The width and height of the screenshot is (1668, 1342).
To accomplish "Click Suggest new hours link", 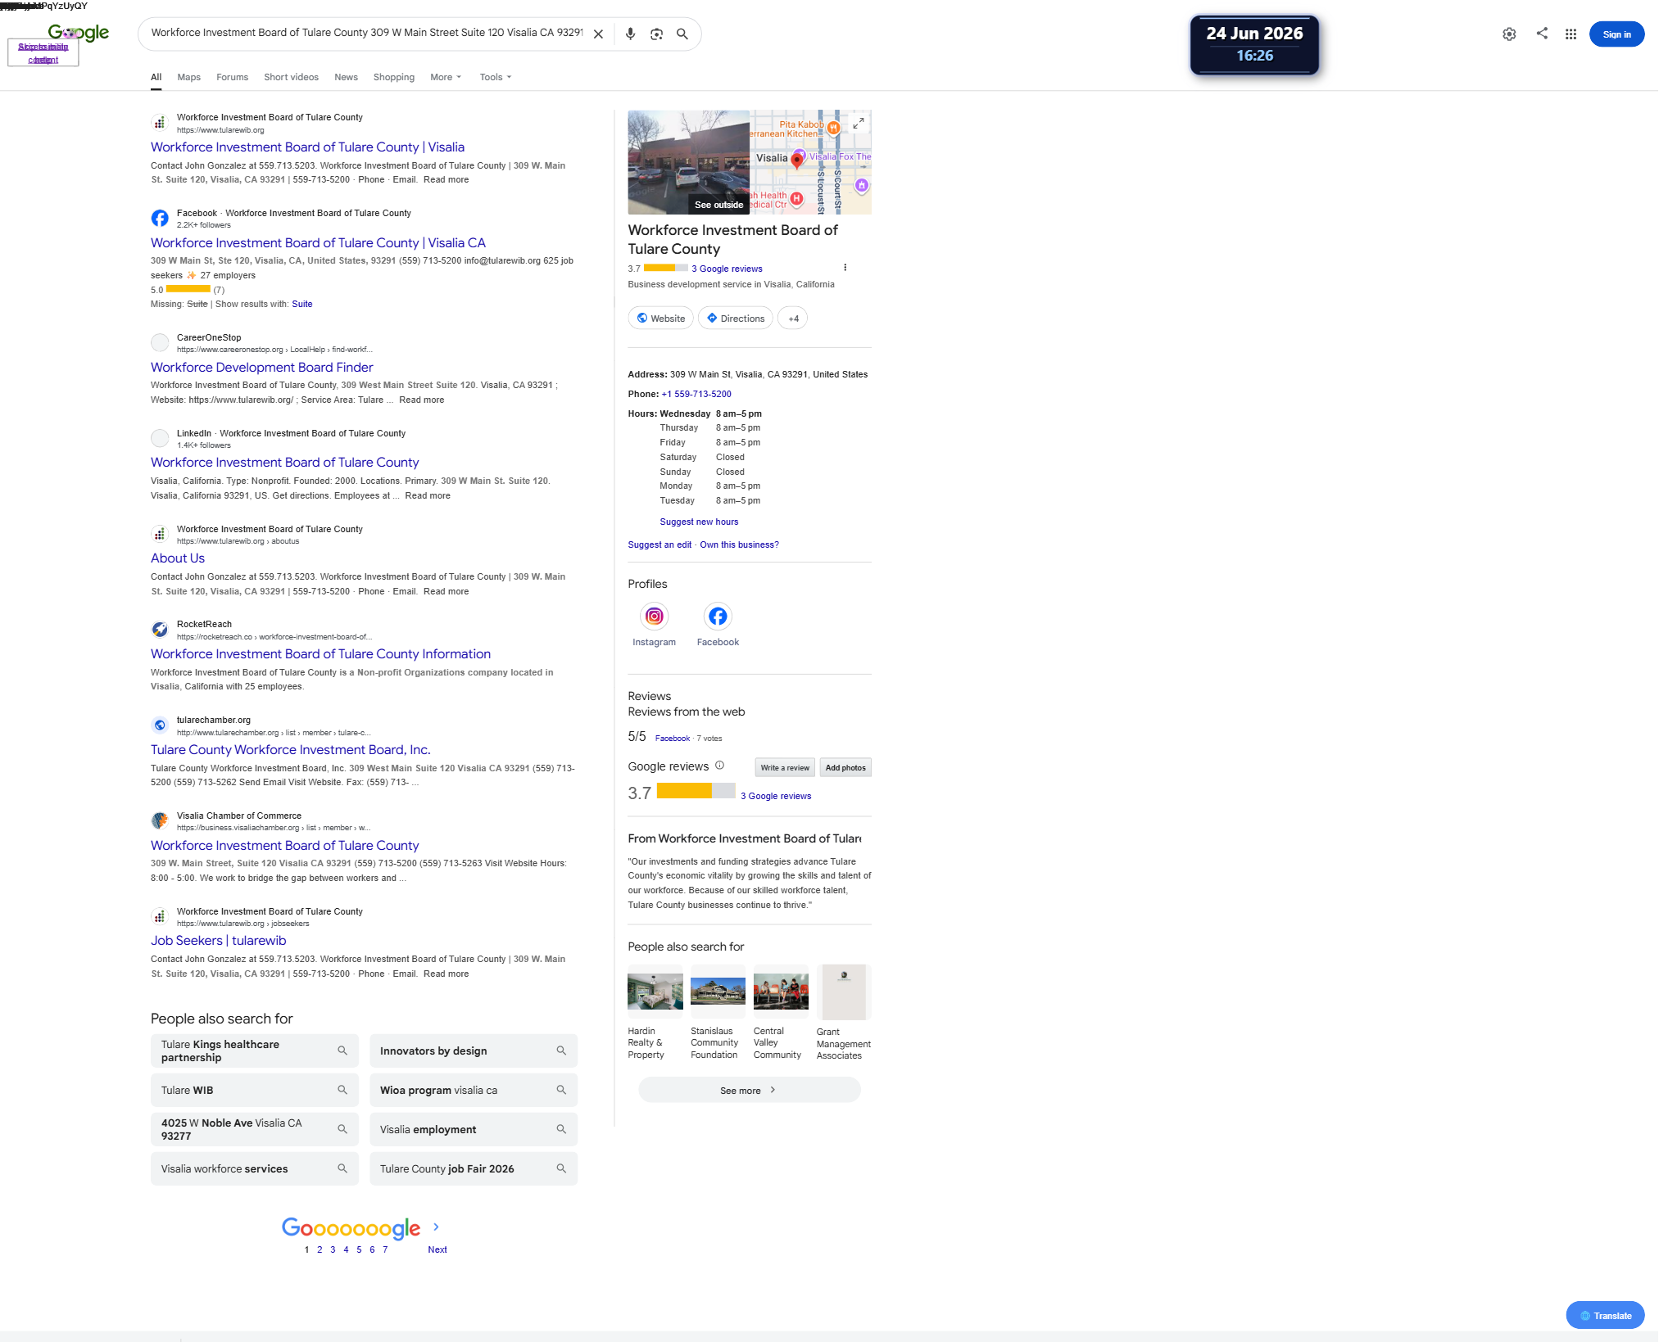I will click(x=699, y=522).
